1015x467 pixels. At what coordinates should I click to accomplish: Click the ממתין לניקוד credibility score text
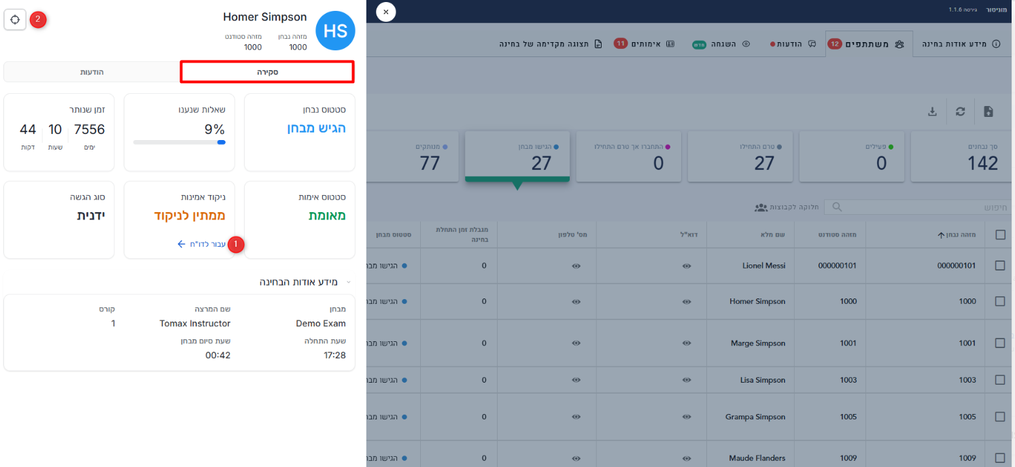pyautogui.click(x=190, y=215)
